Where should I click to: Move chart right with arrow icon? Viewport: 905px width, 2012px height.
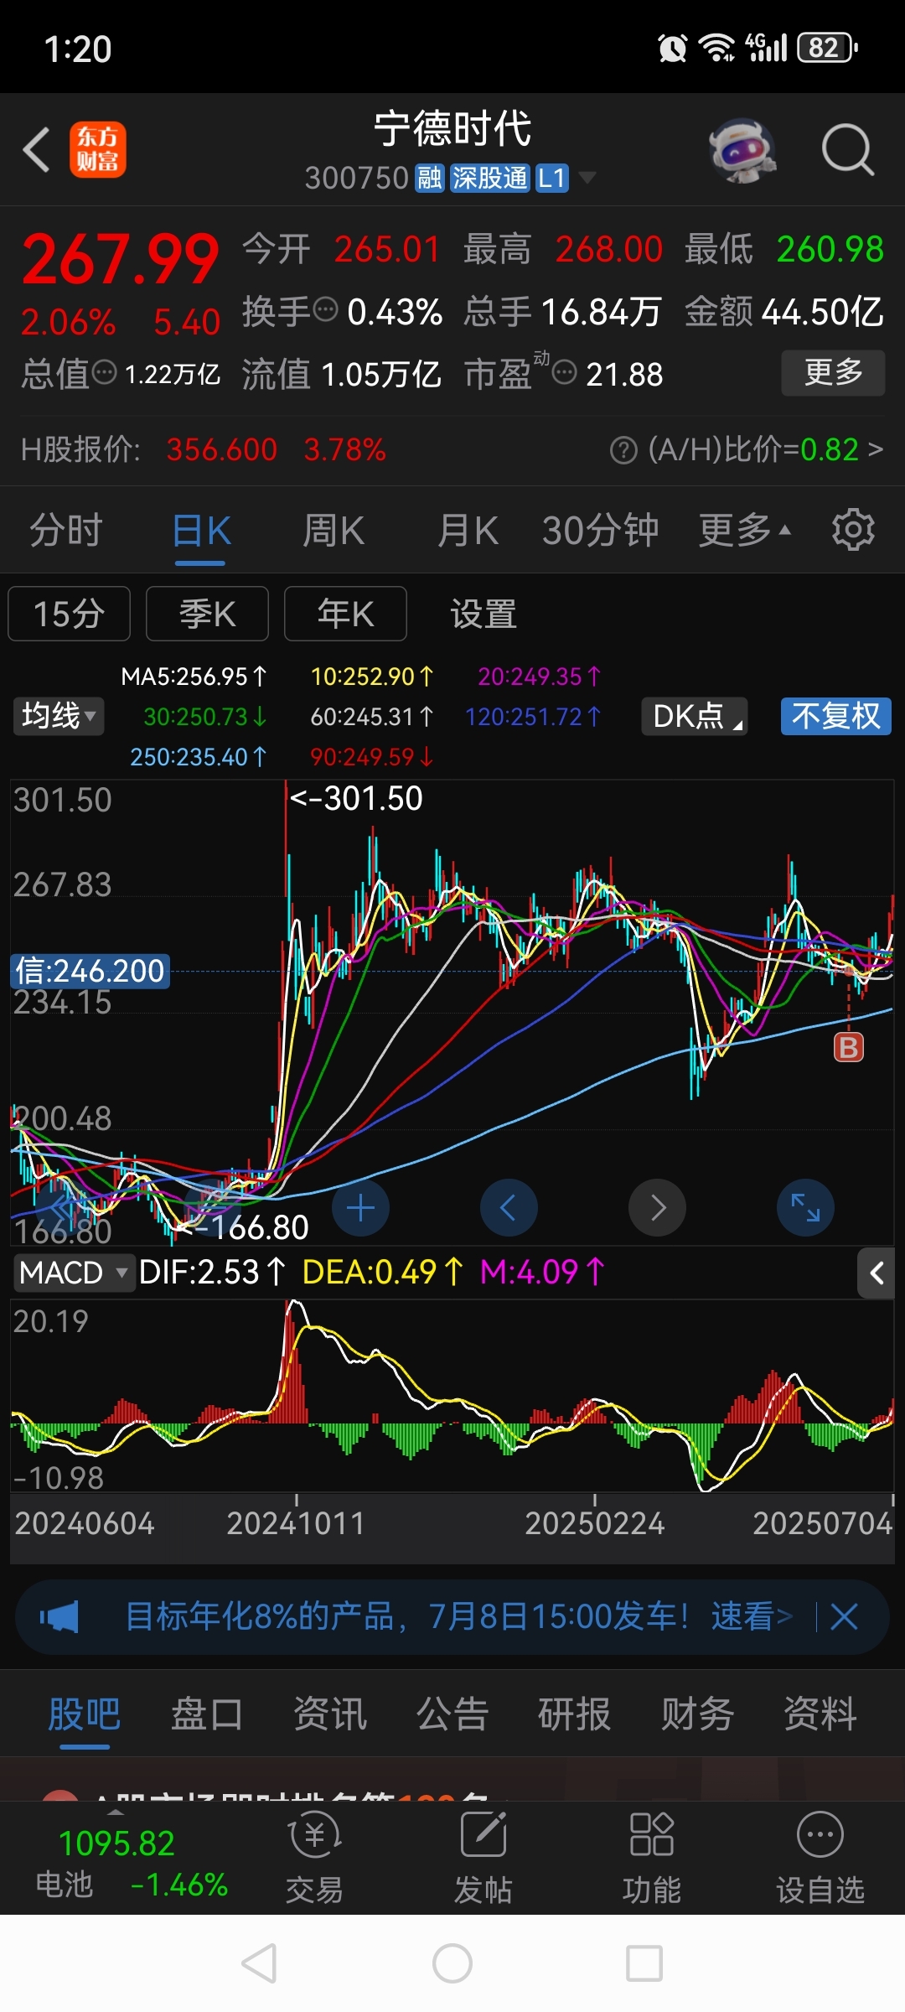(657, 1208)
